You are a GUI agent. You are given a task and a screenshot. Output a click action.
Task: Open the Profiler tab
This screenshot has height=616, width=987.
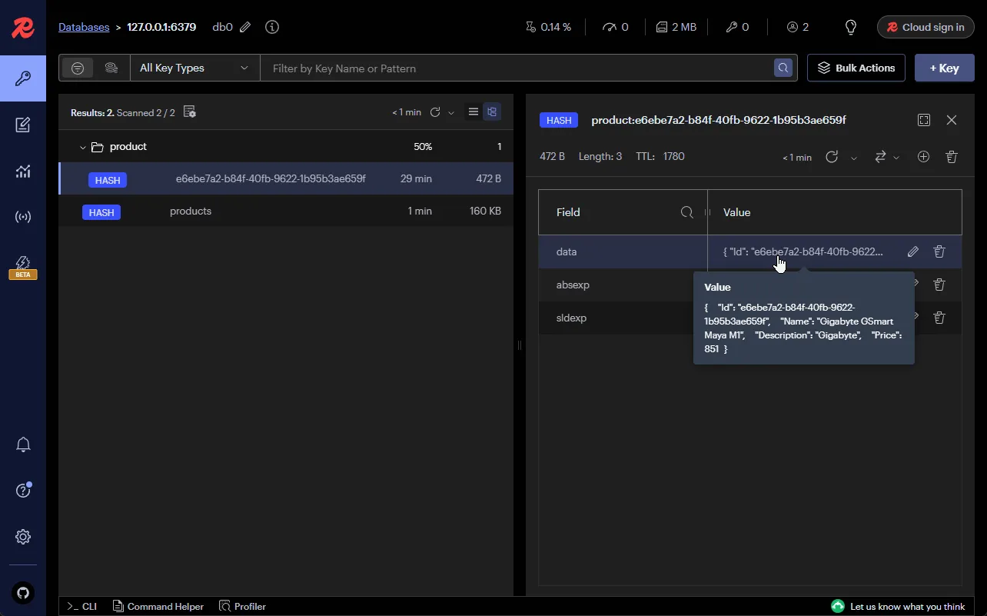pyautogui.click(x=242, y=606)
